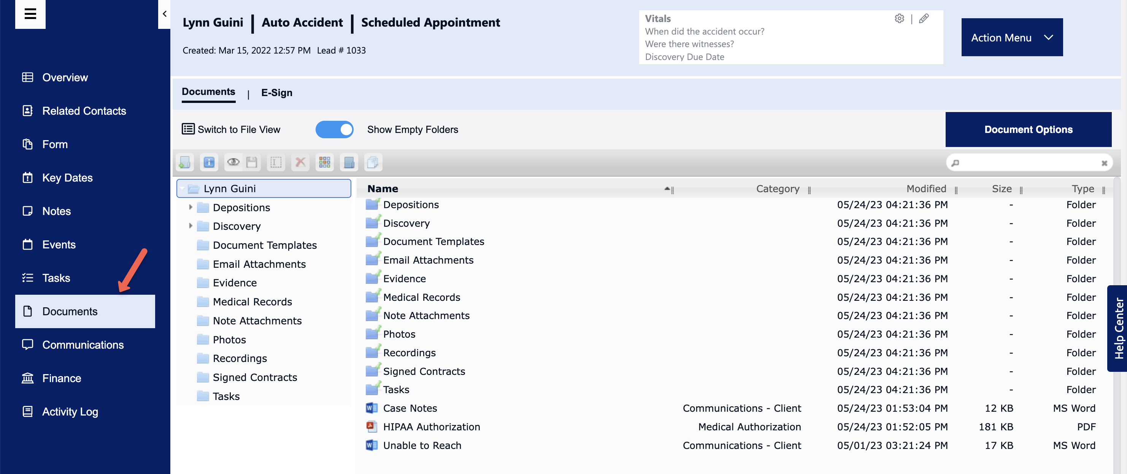Edit Vitals with pencil icon
The width and height of the screenshot is (1127, 474).
pyautogui.click(x=924, y=18)
